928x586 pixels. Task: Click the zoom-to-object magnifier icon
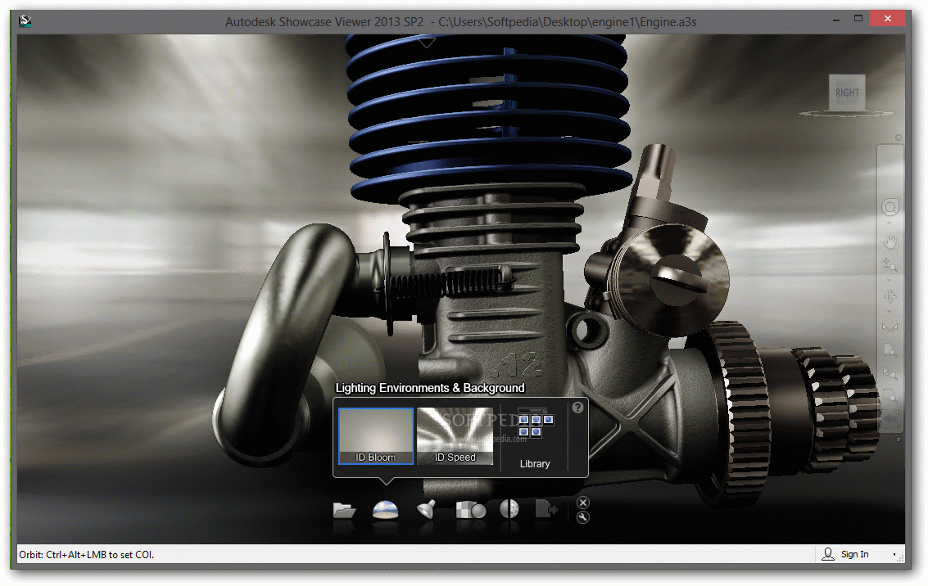click(890, 350)
